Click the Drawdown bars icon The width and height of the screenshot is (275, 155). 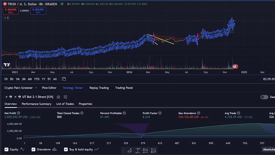[x=54, y=149]
